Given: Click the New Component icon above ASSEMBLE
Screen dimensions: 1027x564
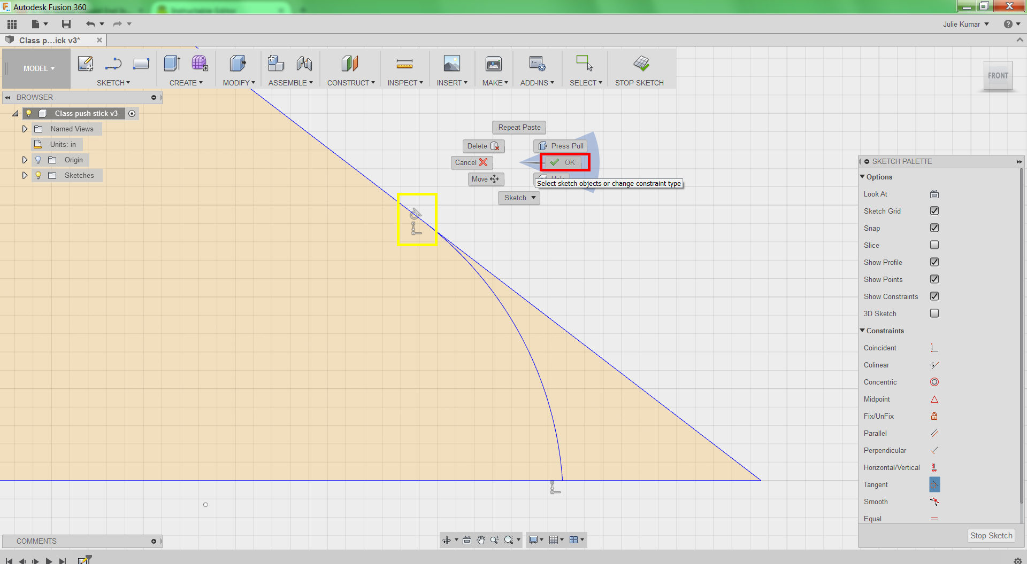Looking at the screenshot, I should point(276,64).
